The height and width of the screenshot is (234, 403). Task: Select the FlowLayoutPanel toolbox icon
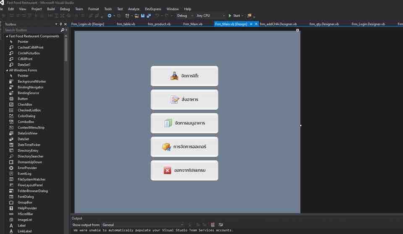coord(11,185)
